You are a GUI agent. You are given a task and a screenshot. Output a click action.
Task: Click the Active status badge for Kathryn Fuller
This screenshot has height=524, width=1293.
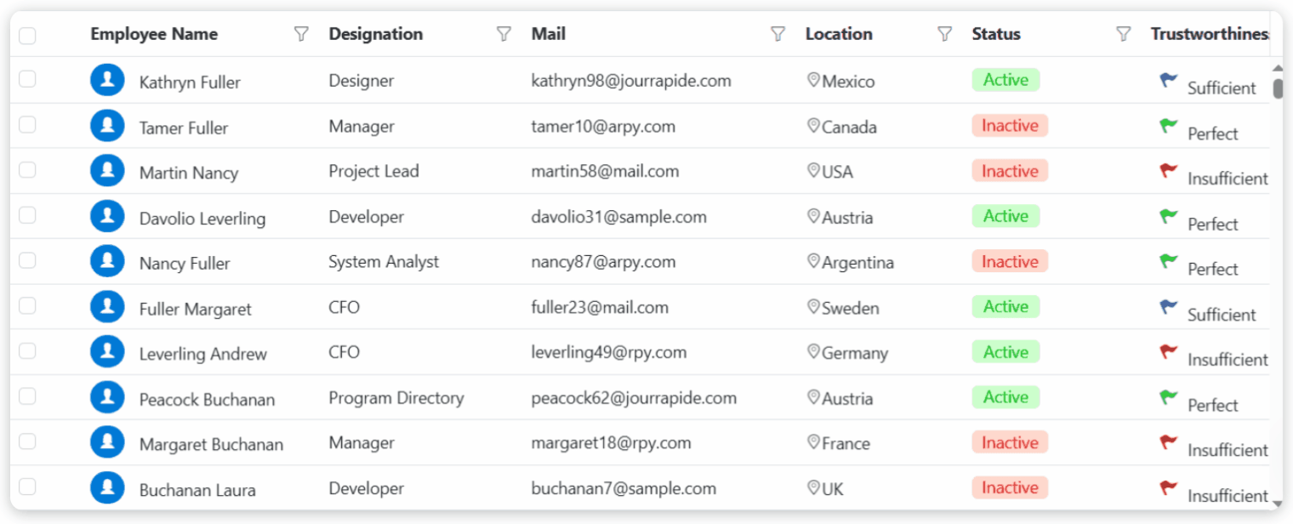point(1005,80)
